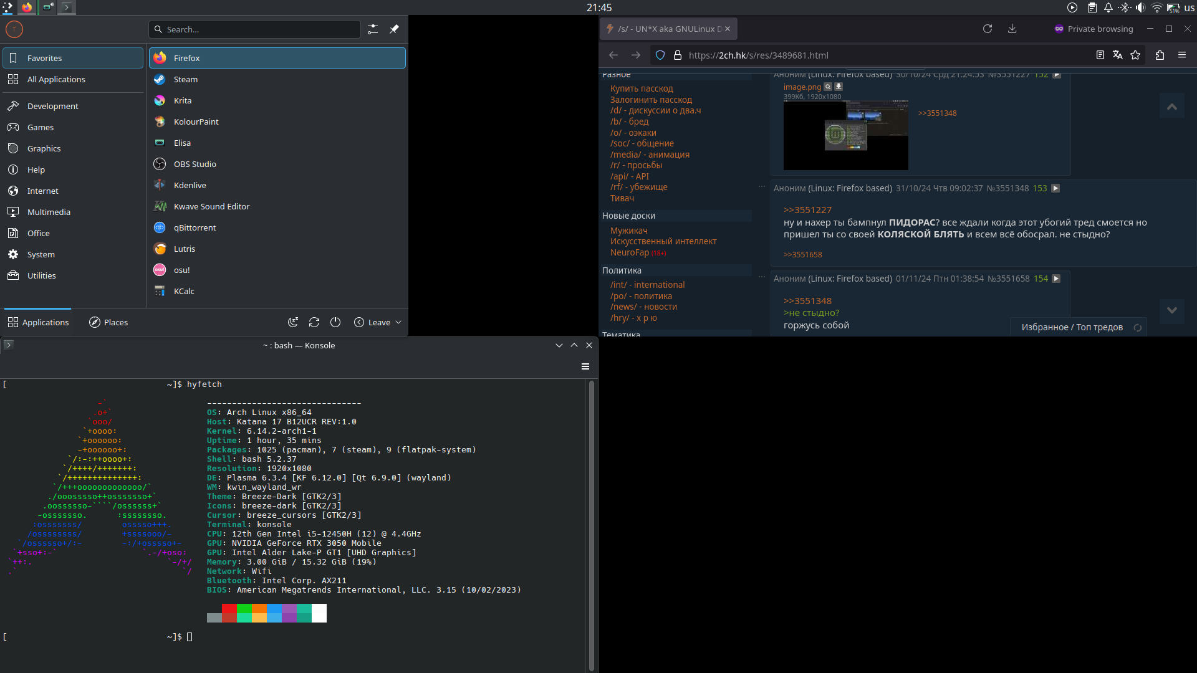Toggle launcher pin open icon

394,29
